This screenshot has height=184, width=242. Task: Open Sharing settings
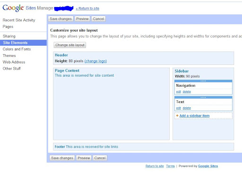9,36
